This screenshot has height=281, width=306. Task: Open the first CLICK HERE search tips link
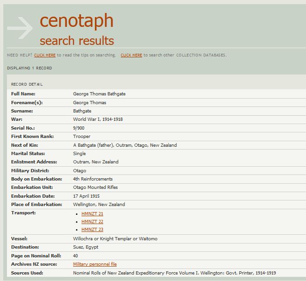44,55
